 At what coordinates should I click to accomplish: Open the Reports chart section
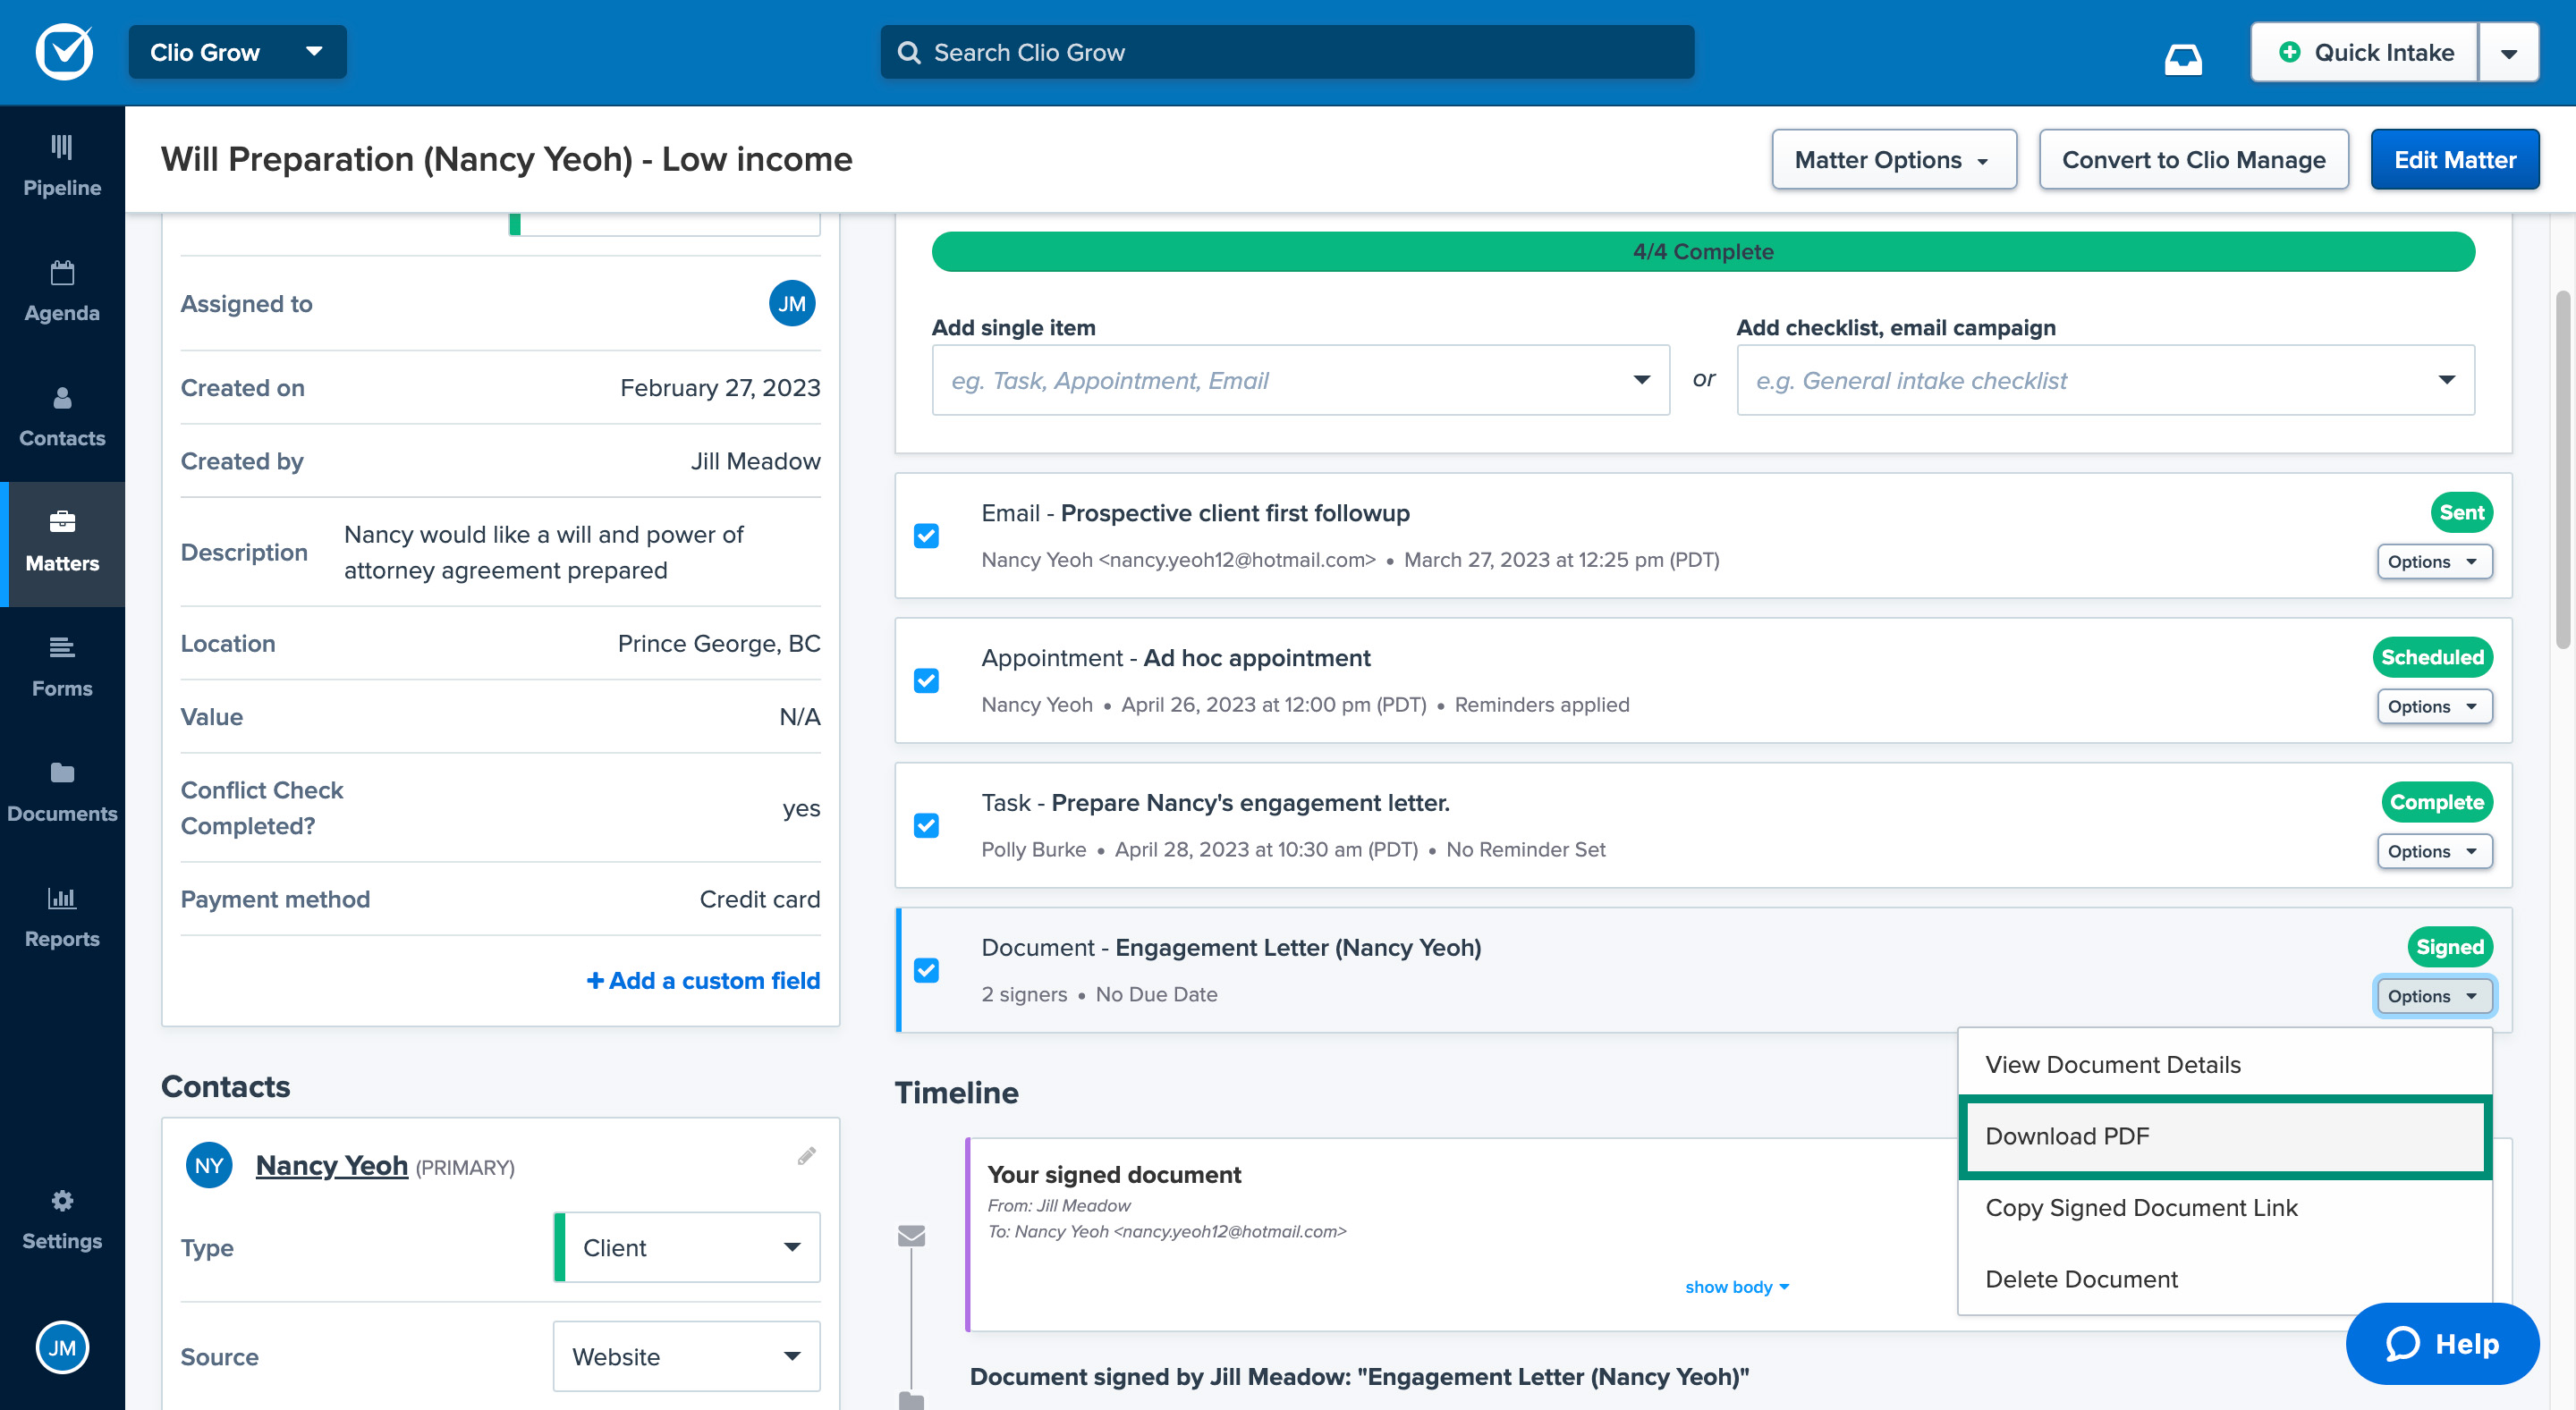(62, 917)
